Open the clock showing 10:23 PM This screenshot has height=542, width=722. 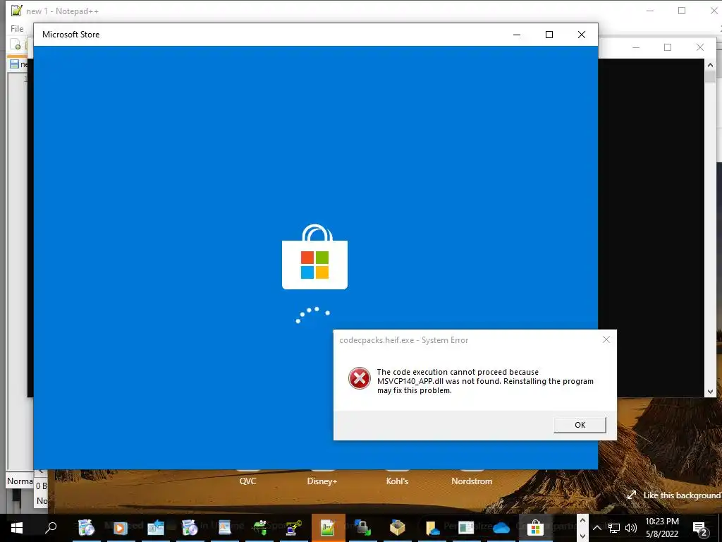tap(662, 528)
